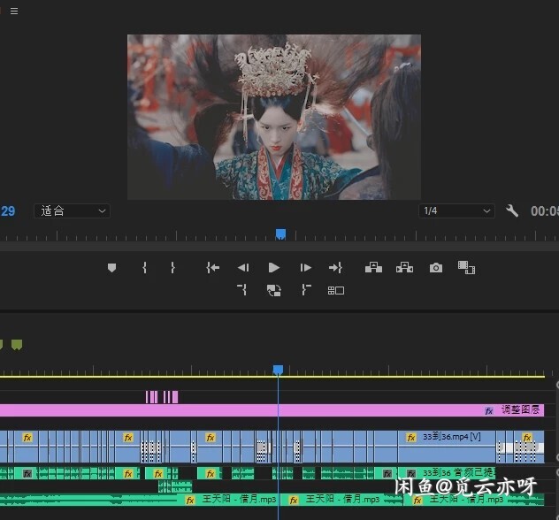Click the program monitor blue playhead

click(x=281, y=234)
